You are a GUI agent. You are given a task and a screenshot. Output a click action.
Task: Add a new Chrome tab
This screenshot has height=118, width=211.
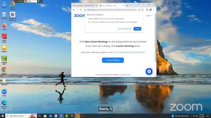(x=127, y=6)
